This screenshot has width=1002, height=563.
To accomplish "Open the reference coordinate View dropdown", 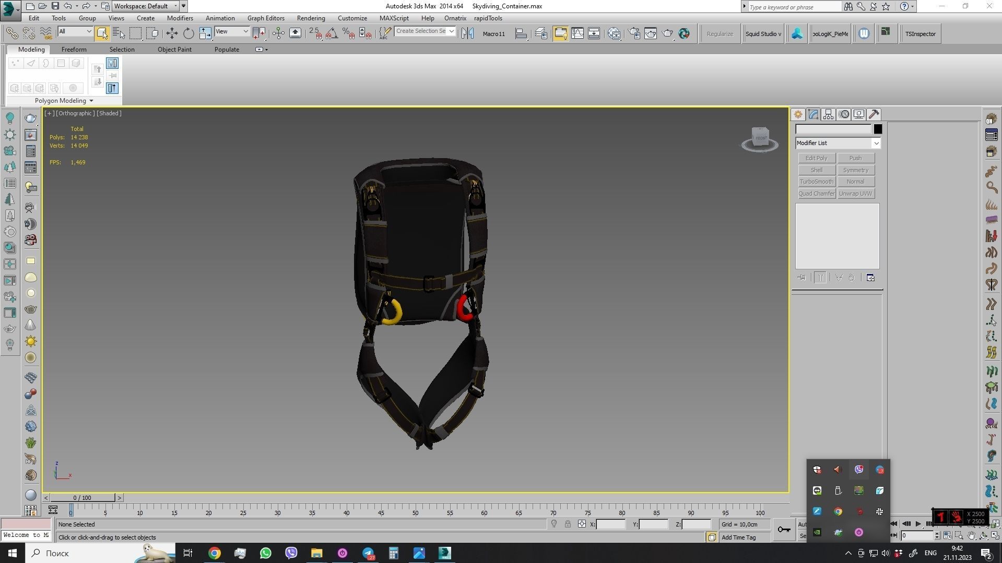I will (x=232, y=31).
